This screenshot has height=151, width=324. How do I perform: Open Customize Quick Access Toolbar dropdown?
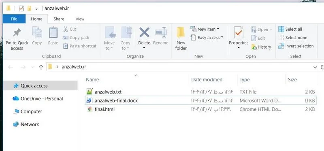[37, 9]
